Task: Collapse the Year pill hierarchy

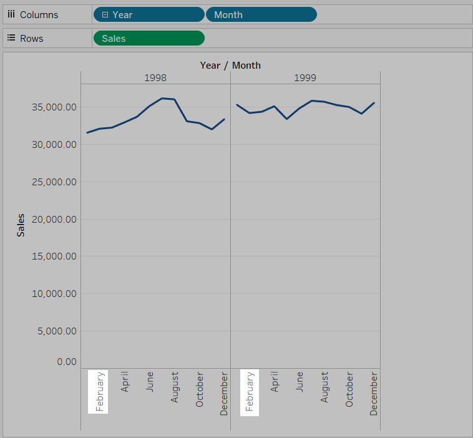Action: (x=105, y=14)
